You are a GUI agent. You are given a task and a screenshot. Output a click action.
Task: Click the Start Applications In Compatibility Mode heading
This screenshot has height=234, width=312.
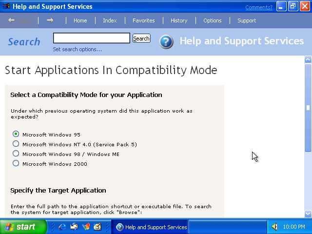click(x=111, y=70)
